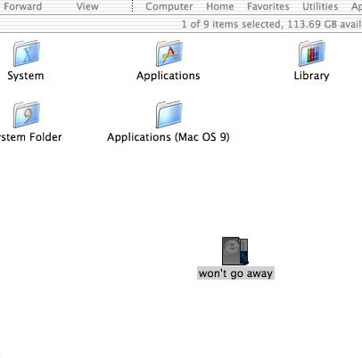This screenshot has width=362, height=358.
Task: Open Utilities from the toolbar
Action: click(x=320, y=6)
